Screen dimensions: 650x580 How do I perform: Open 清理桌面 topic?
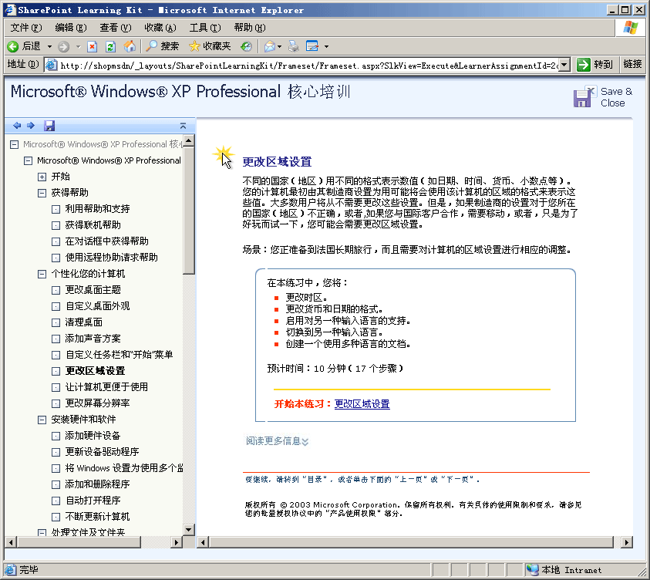pyautogui.click(x=84, y=322)
